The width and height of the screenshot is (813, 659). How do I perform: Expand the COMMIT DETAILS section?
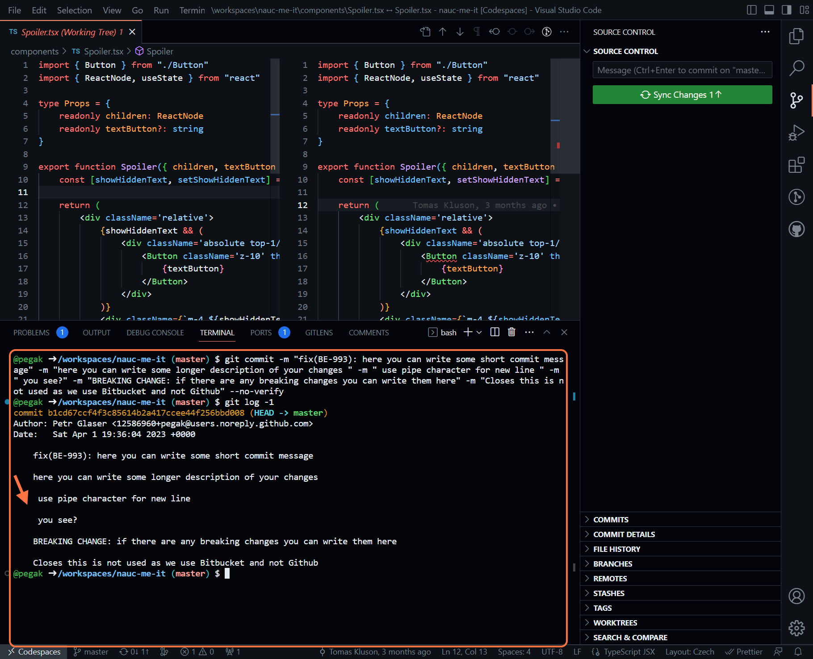coord(680,534)
